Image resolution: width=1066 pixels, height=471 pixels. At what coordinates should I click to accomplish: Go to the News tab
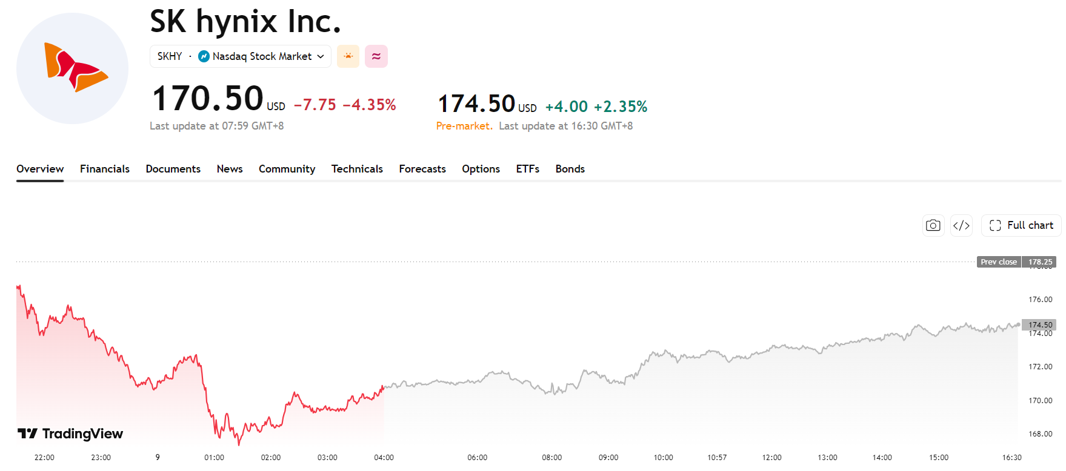click(230, 169)
